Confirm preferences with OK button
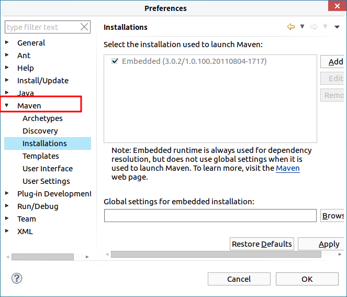347x297 pixels. coord(307,279)
